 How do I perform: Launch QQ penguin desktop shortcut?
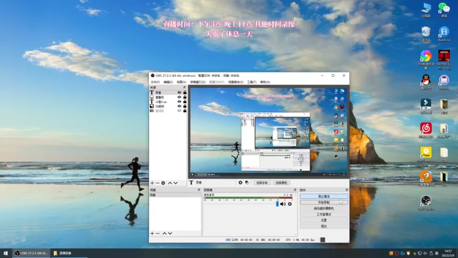tap(426, 82)
